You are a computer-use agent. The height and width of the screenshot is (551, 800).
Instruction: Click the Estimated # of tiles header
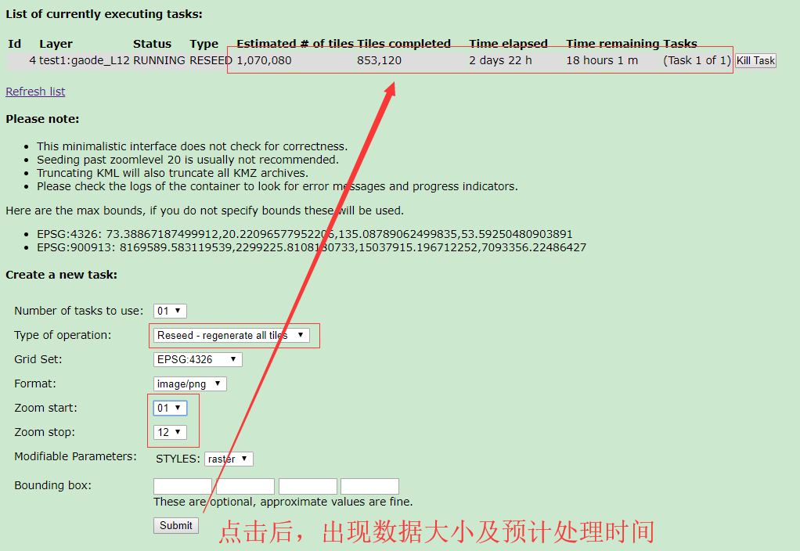click(x=295, y=44)
